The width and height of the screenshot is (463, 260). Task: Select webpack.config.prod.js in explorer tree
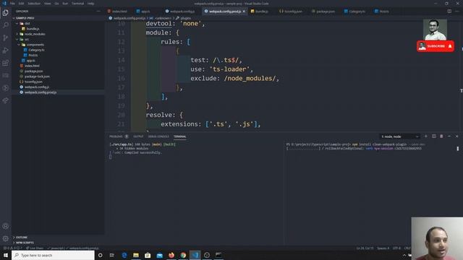[41, 92]
